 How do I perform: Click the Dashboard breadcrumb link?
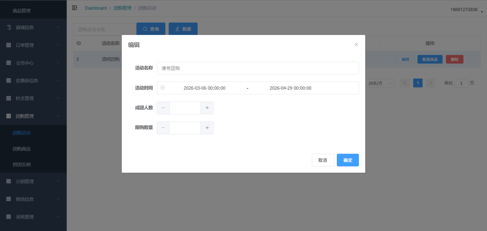[x=96, y=8]
